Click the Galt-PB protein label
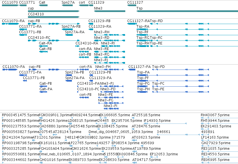 [46, 84]
